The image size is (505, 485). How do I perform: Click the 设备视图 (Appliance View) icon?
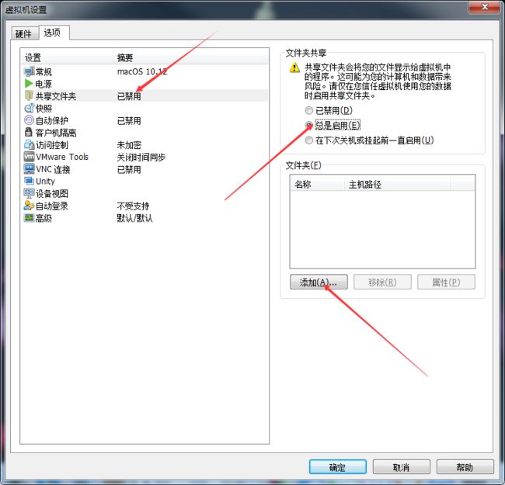tap(29, 193)
